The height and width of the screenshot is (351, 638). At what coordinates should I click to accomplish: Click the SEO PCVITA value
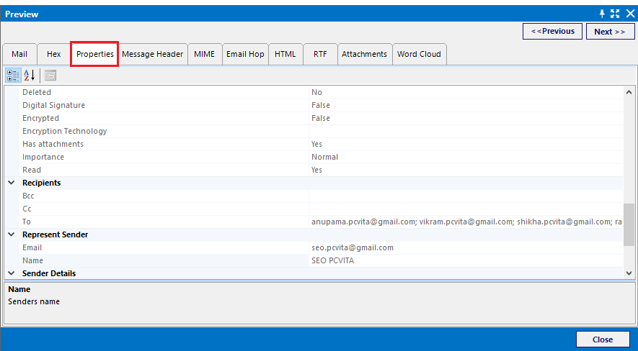click(x=333, y=260)
